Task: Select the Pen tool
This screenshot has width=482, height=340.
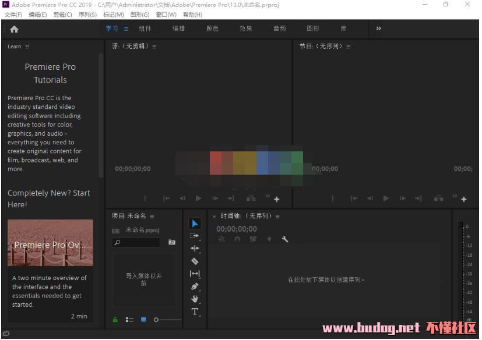Action: [195, 286]
